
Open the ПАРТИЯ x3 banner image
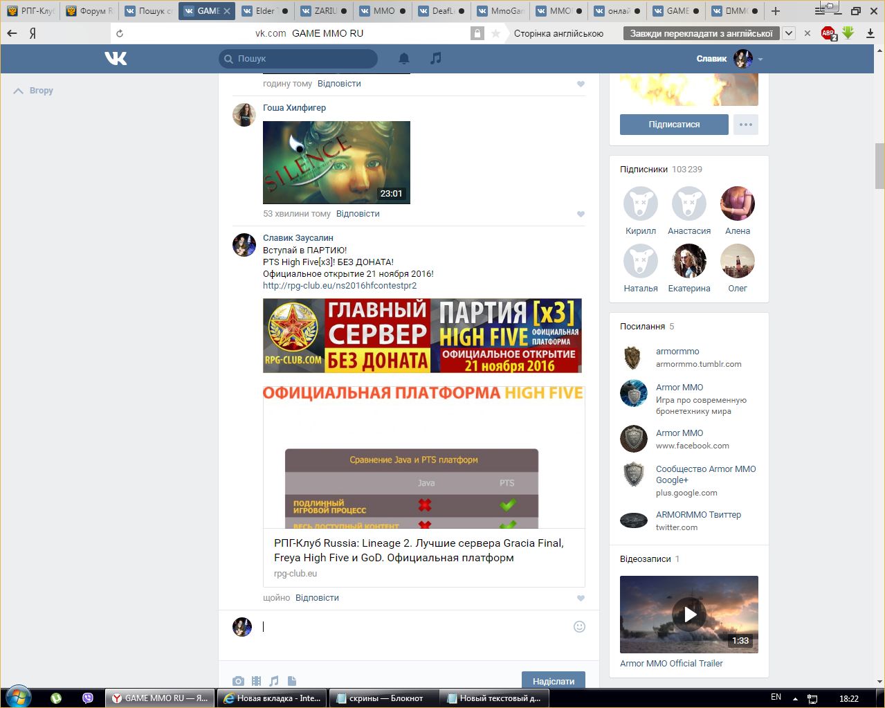pos(422,336)
